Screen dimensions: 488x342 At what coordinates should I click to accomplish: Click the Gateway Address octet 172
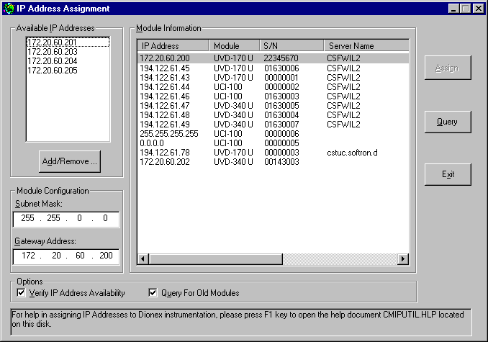pyautogui.click(x=28, y=256)
